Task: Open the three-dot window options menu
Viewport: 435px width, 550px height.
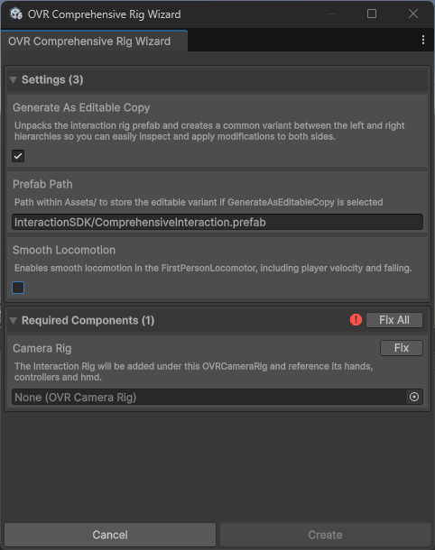Action: pyautogui.click(x=423, y=40)
